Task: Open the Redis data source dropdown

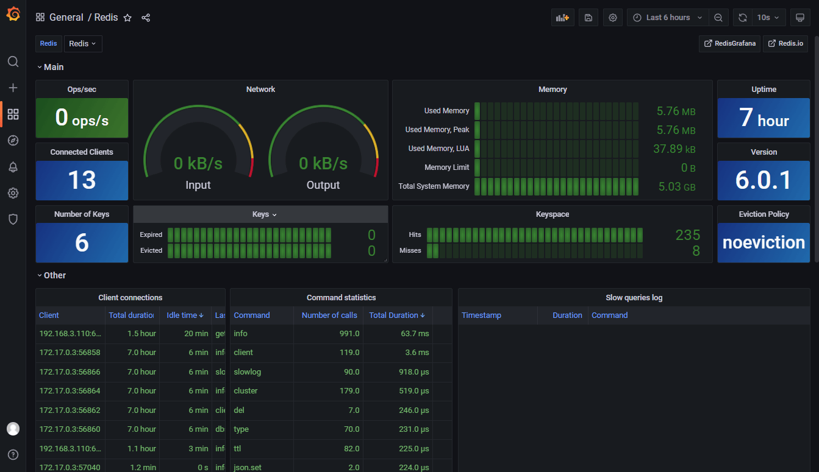Action: tap(83, 44)
